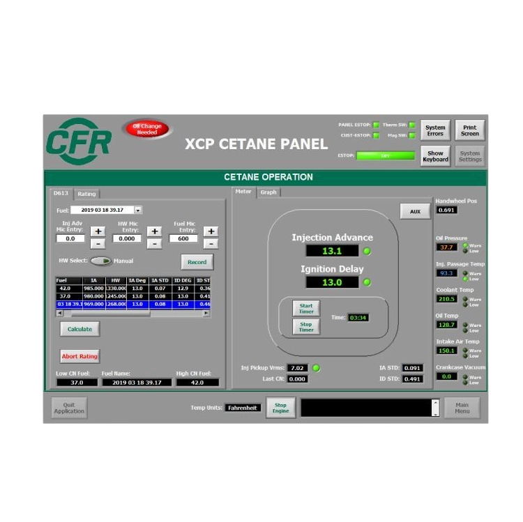This screenshot has width=523, height=522.
Task: Click the HW Mic Entry field
Action: point(127,238)
